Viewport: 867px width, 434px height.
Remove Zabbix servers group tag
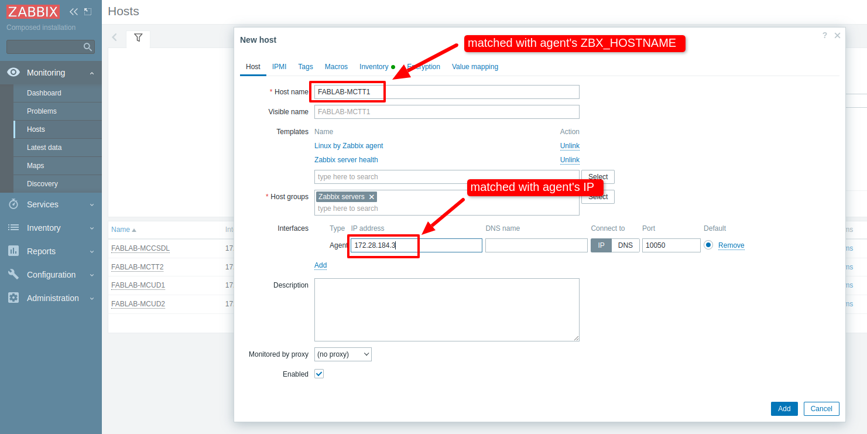tap(372, 197)
